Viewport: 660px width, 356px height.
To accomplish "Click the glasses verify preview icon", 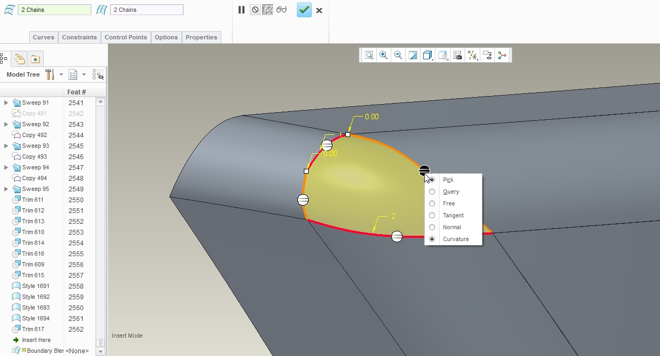I will coord(281,10).
